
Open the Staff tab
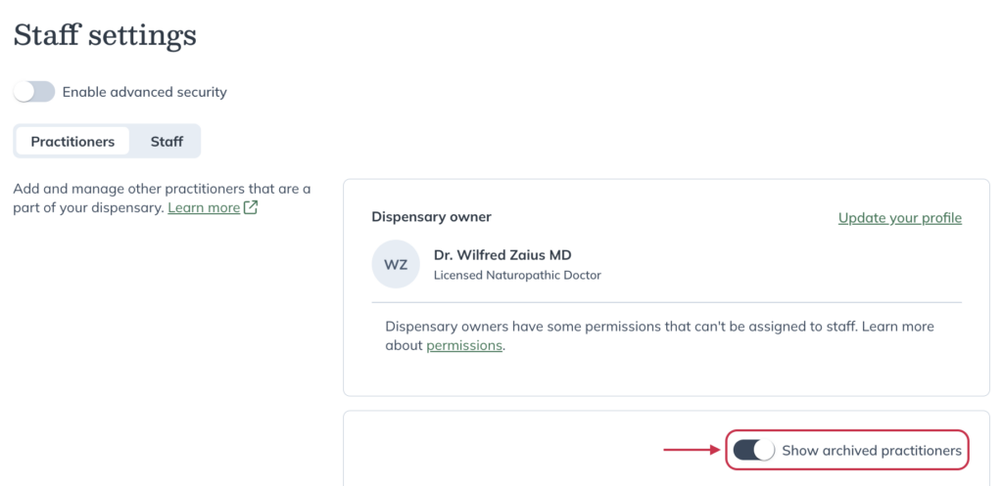click(167, 141)
